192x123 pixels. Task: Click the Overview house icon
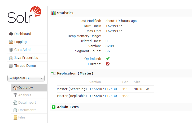tap(15, 88)
